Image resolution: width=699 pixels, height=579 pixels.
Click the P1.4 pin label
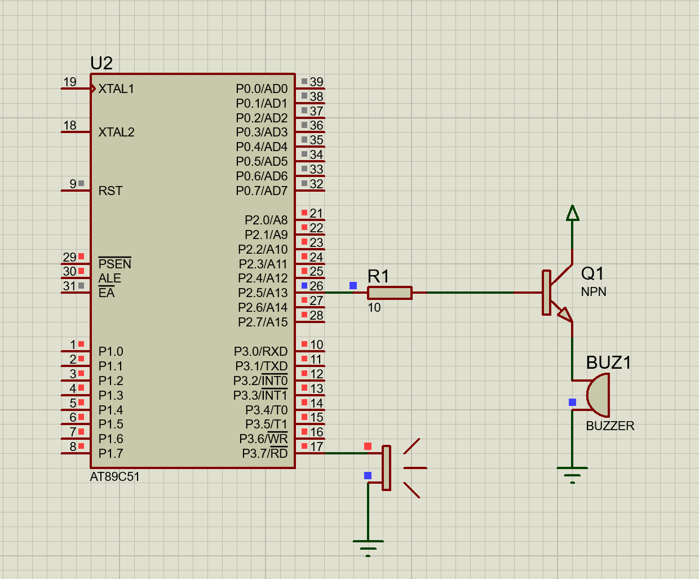(x=111, y=410)
